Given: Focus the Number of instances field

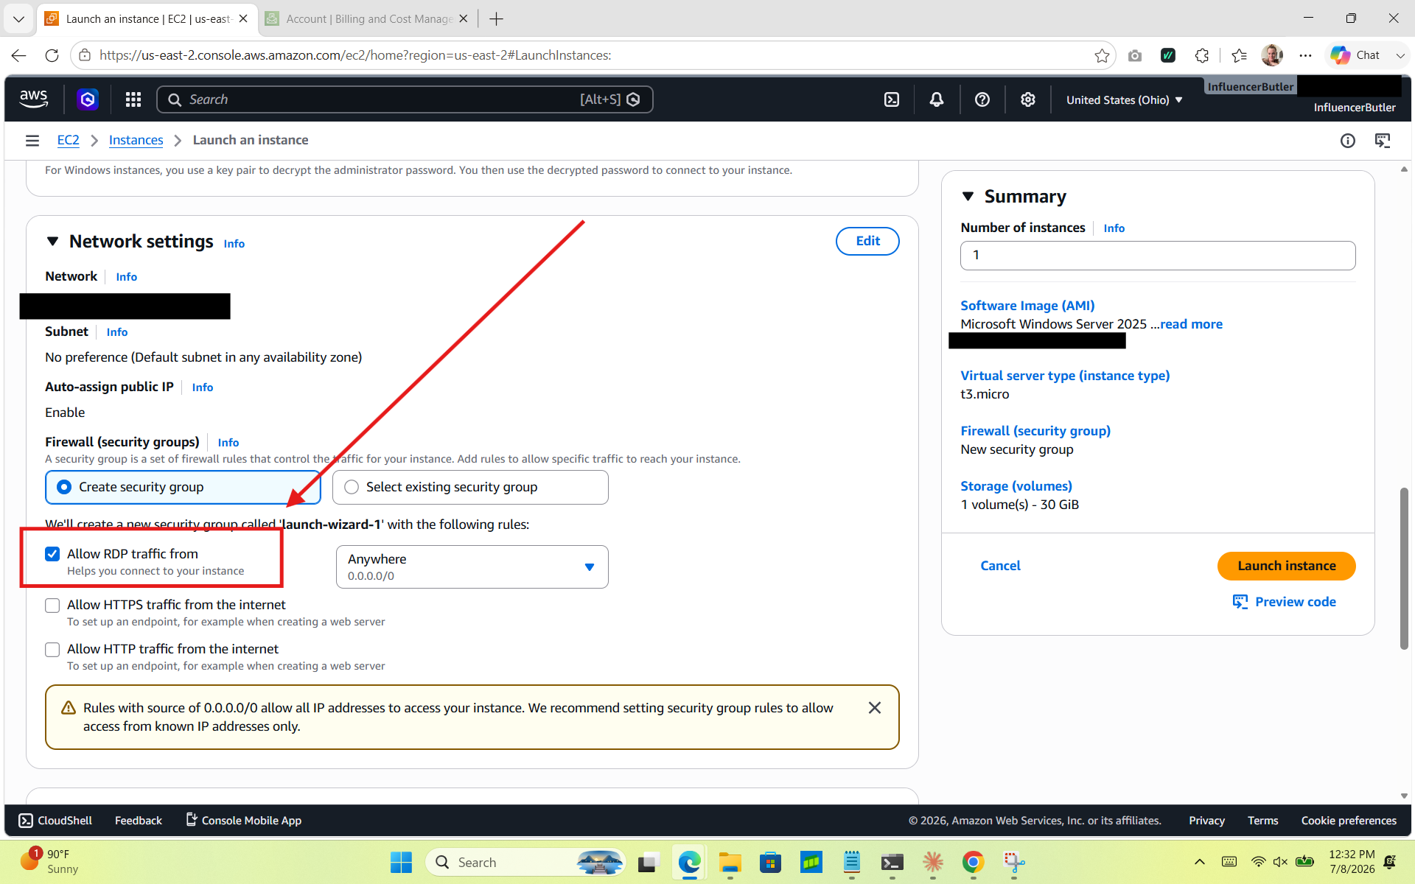Looking at the screenshot, I should 1158,256.
